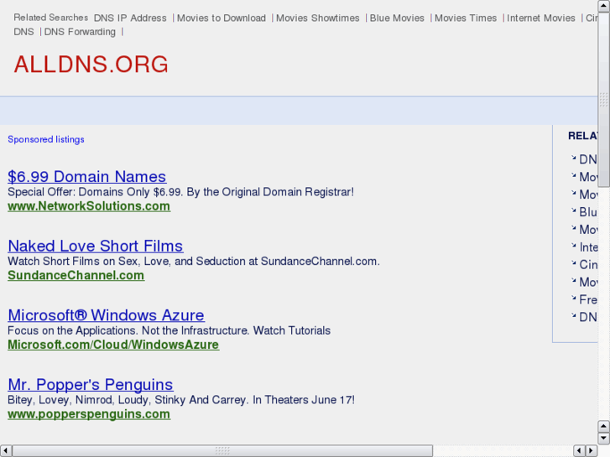The image size is (610, 457).
Task: Open Blue Movies related search at top
Action: [397, 18]
